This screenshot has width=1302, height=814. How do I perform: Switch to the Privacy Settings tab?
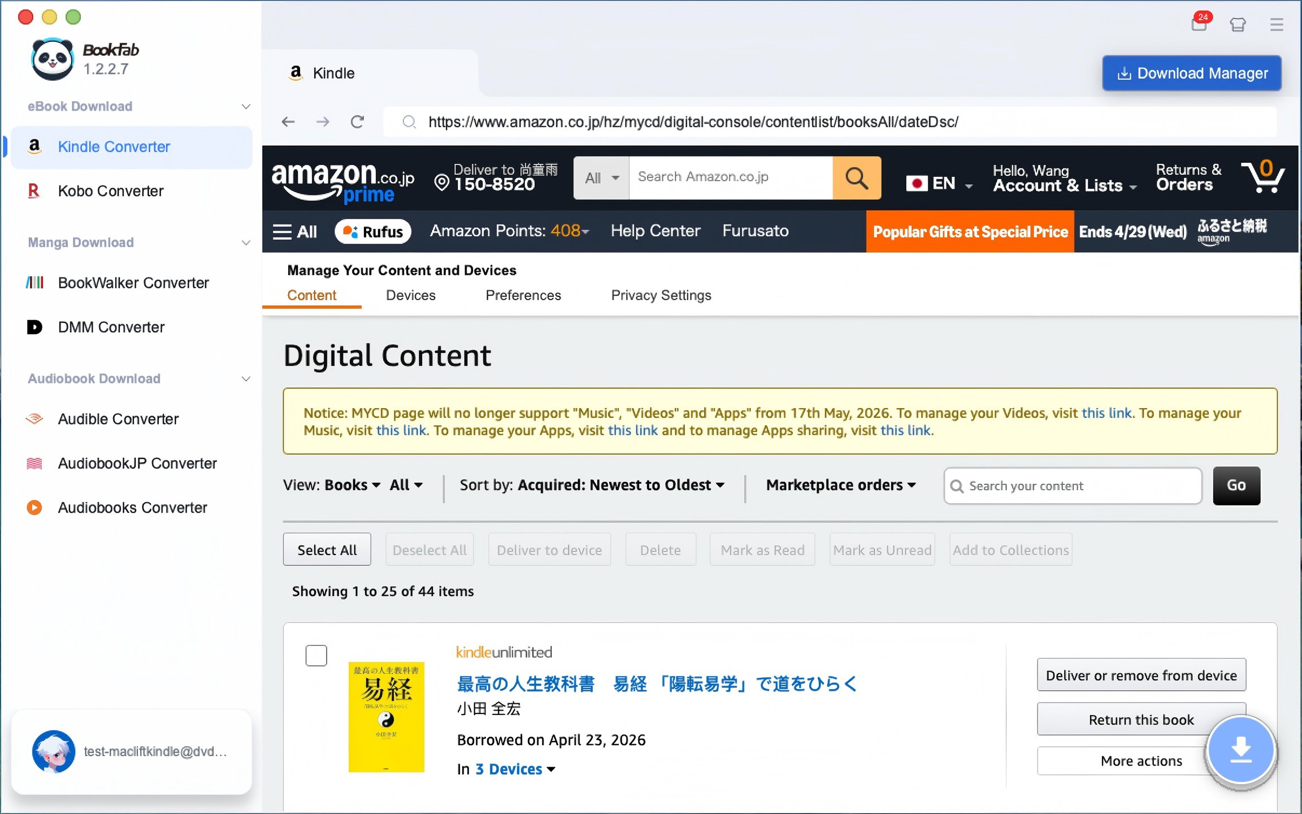point(661,295)
